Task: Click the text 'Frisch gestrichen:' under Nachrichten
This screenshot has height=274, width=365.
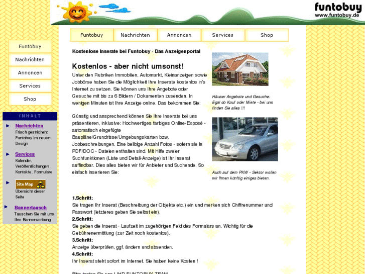Action: click(x=32, y=132)
